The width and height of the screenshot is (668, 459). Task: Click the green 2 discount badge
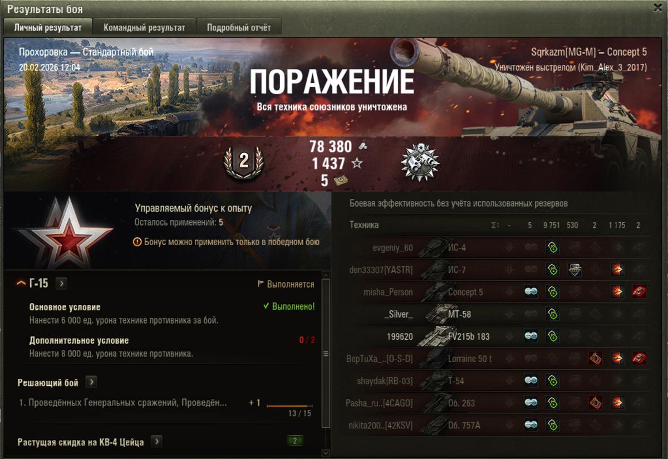295,441
